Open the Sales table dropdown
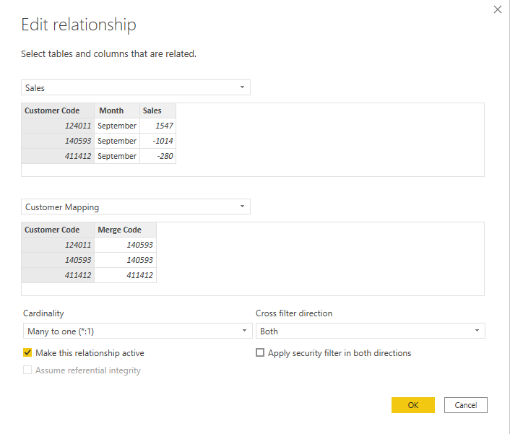Screen dimensions: 510x434 [x=136, y=87]
